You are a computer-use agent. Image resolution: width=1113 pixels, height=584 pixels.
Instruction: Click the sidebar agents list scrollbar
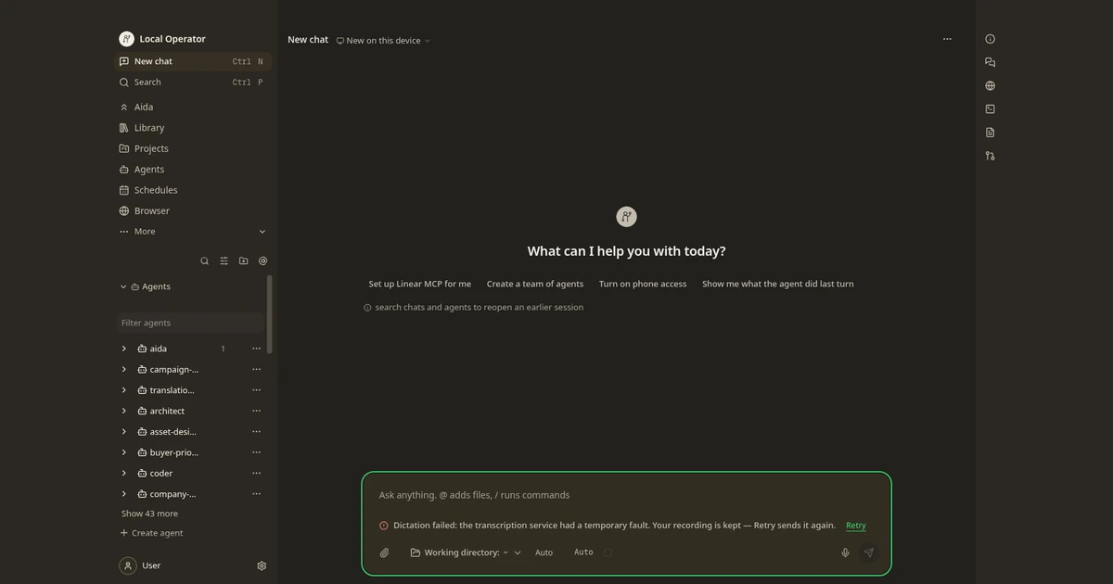[x=270, y=314]
